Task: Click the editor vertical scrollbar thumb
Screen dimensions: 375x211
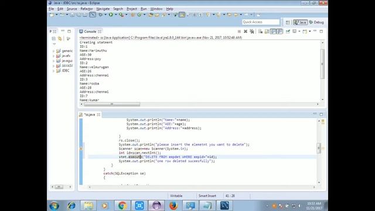Action: pyautogui.click(x=319, y=148)
